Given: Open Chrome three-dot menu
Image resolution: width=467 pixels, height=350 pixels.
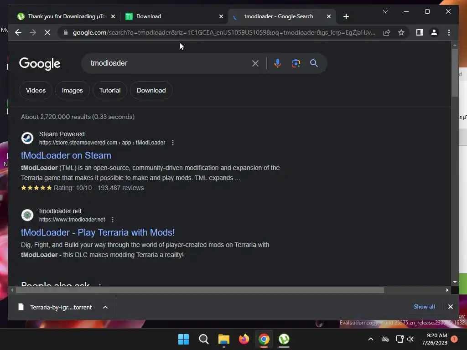Looking at the screenshot, I should pyautogui.click(x=449, y=32).
